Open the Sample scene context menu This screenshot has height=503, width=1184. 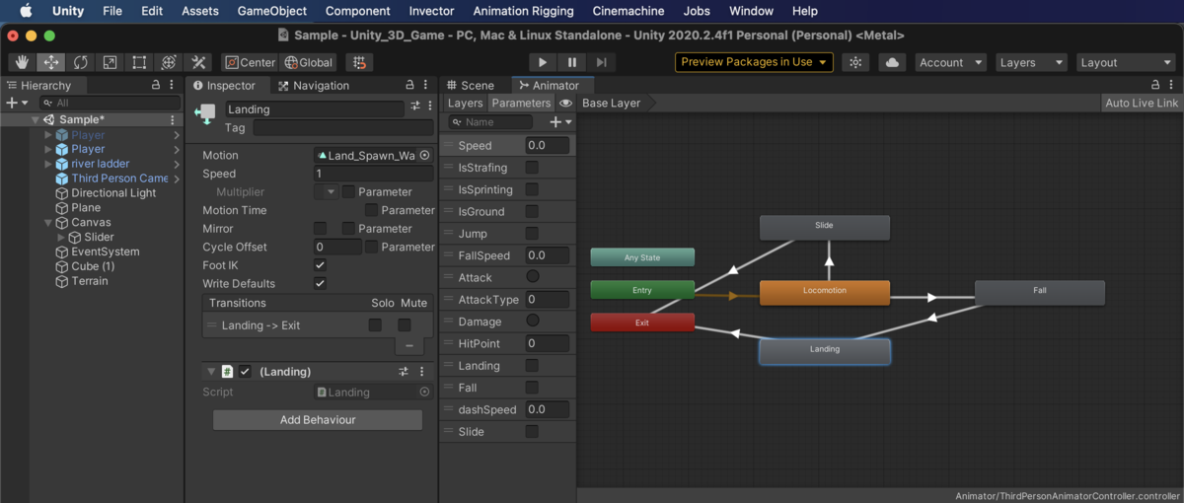pyautogui.click(x=173, y=120)
